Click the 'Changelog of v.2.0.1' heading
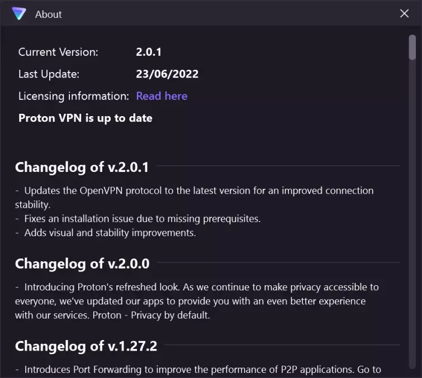Screen dimensions: 422x378 tap(82, 167)
